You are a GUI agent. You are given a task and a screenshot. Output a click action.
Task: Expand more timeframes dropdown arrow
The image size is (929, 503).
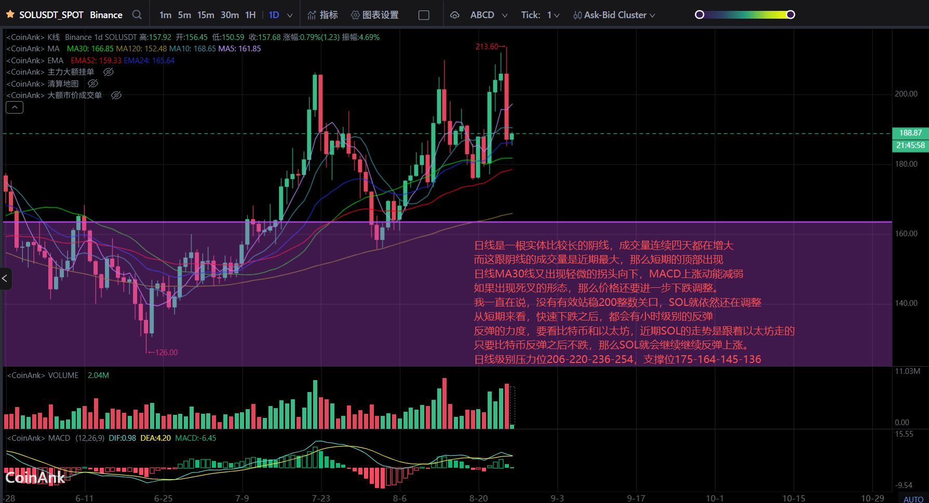pyautogui.click(x=290, y=16)
